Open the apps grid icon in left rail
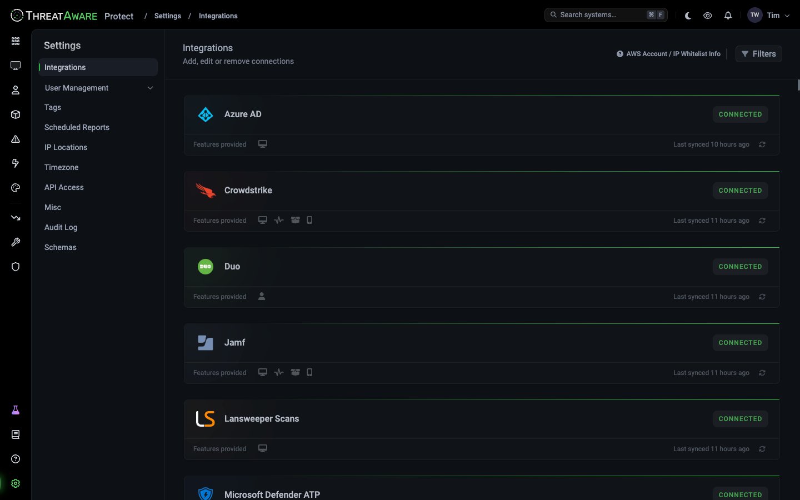 (16, 41)
